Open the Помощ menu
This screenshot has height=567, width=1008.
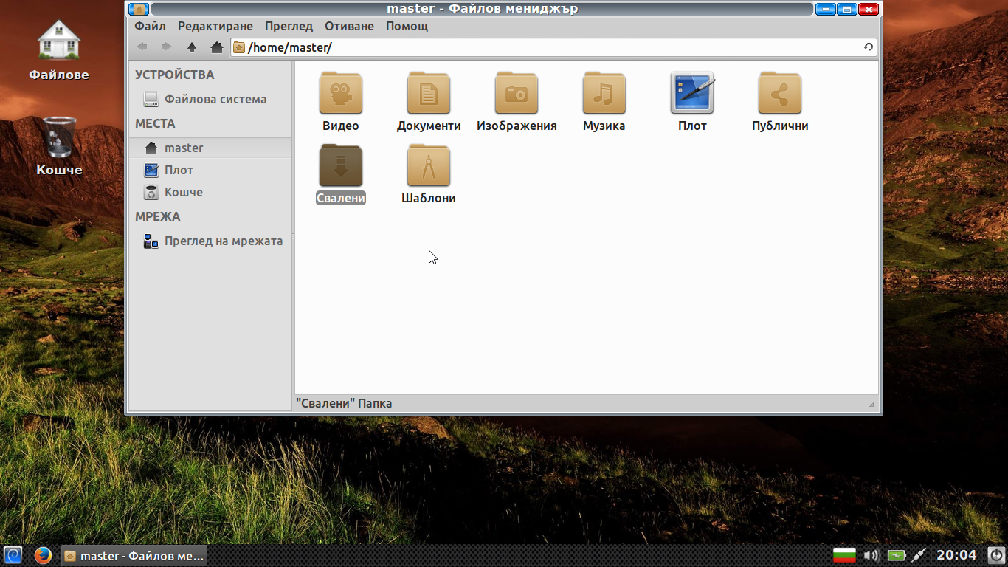click(x=407, y=26)
